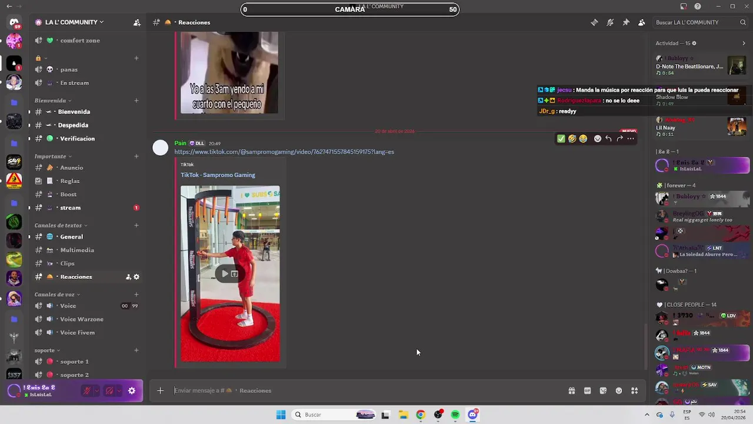Join the Voice Warzone voice channel
This screenshot has height=424, width=753.
87,319
